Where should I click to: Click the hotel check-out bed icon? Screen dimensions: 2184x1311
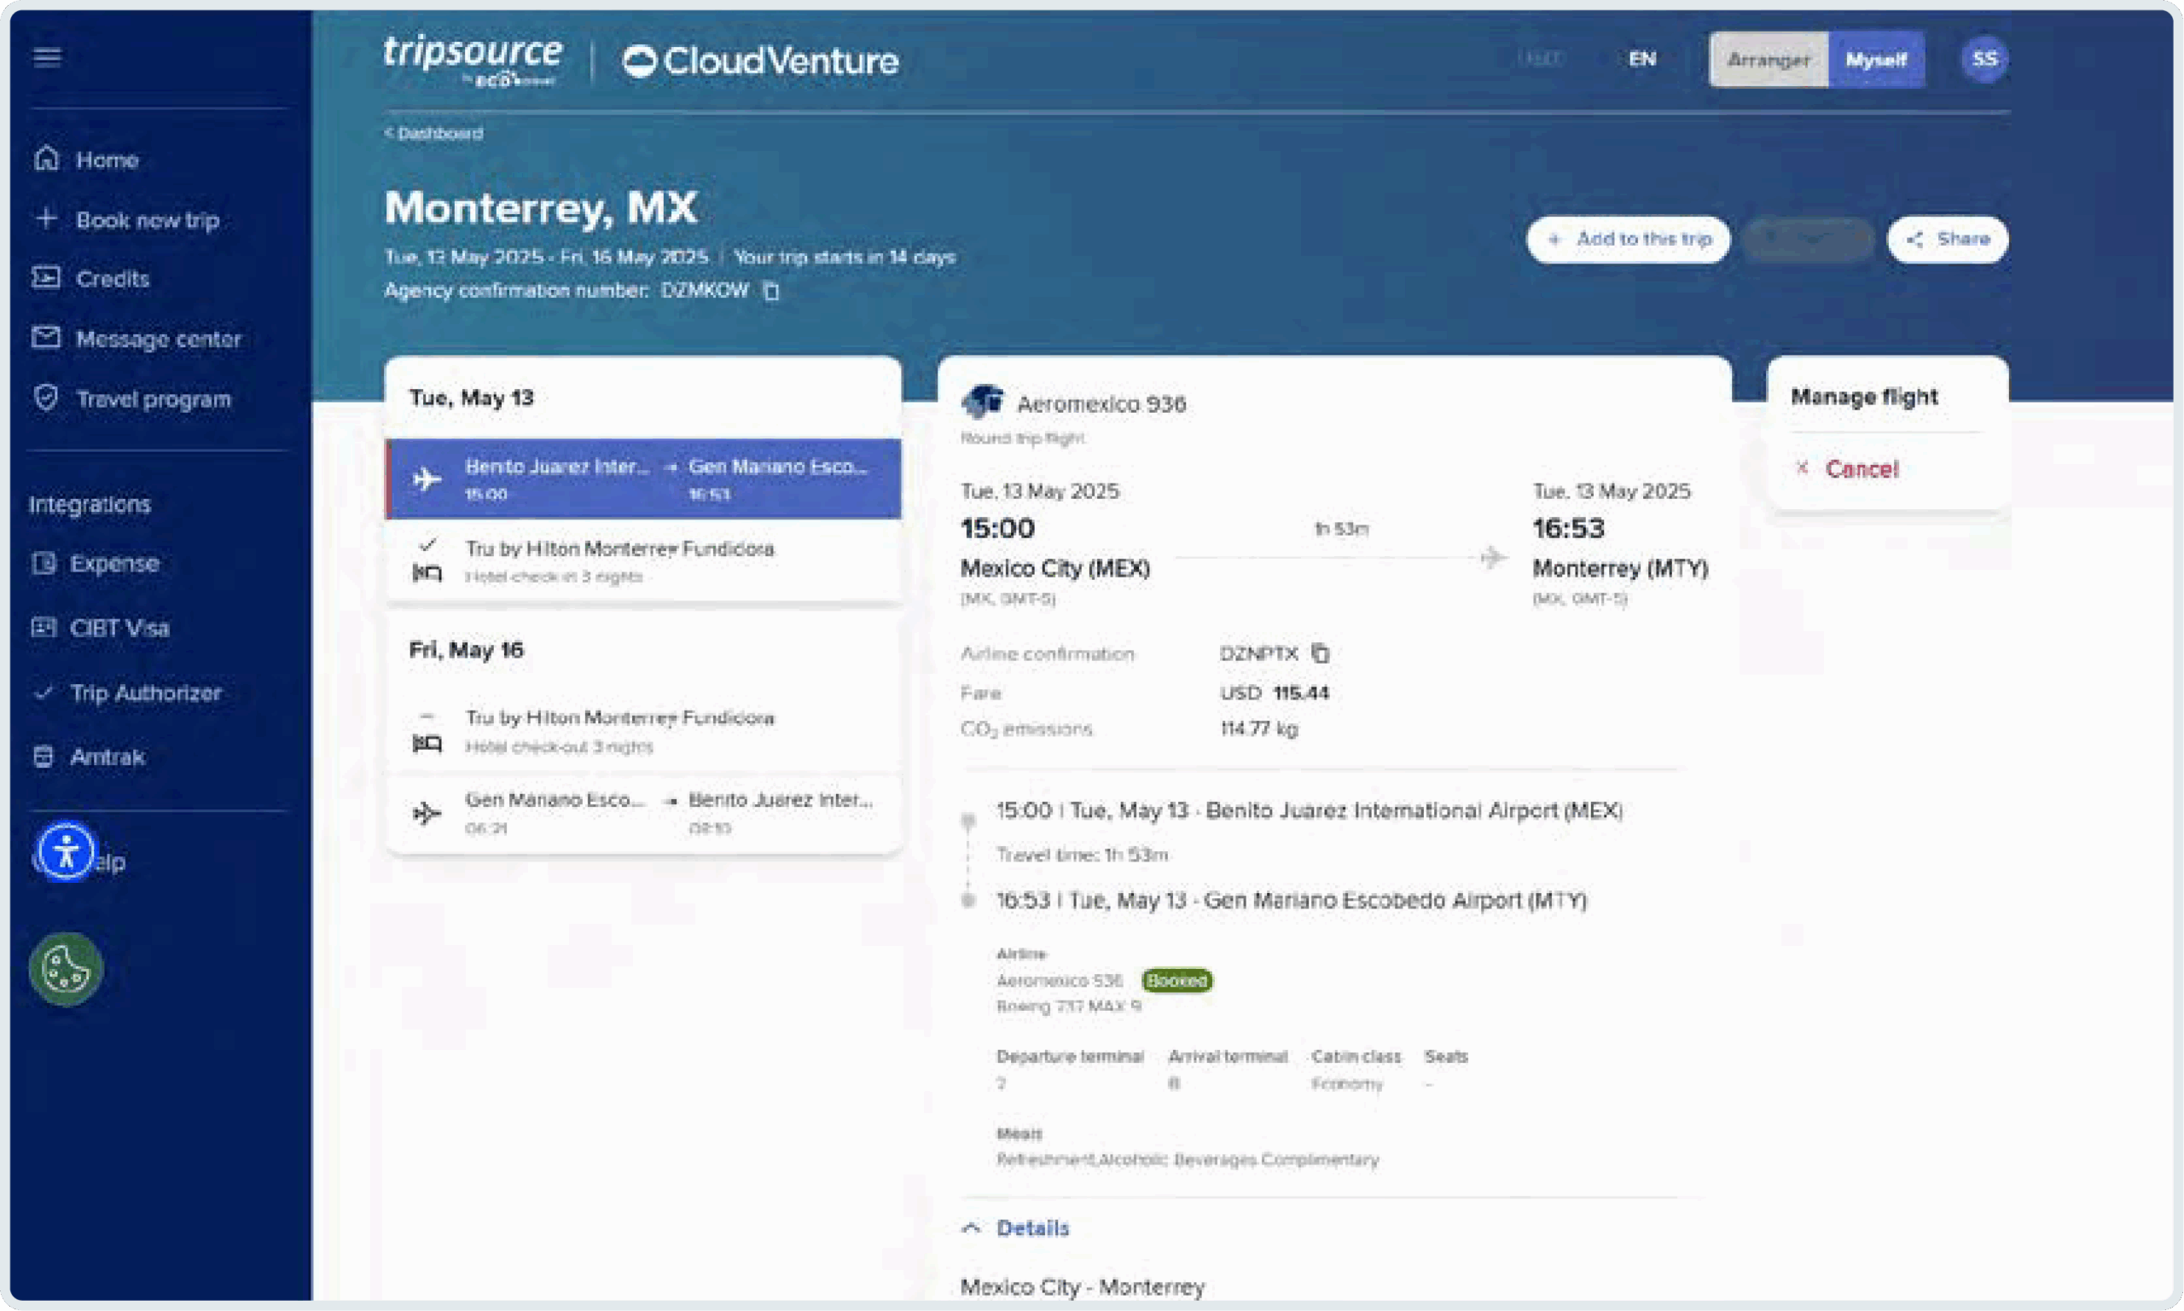click(x=427, y=744)
